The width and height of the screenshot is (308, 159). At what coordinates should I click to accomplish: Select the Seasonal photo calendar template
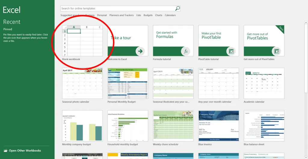82,83
